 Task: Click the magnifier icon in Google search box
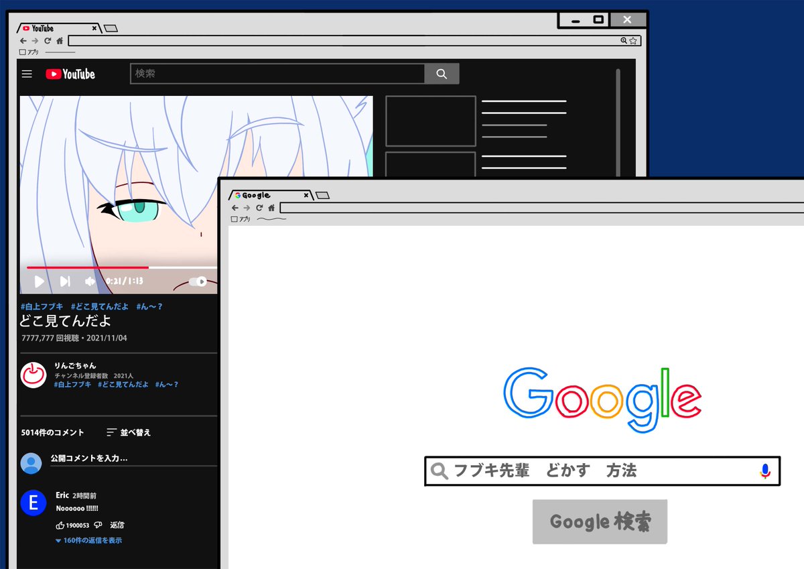point(439,472)
